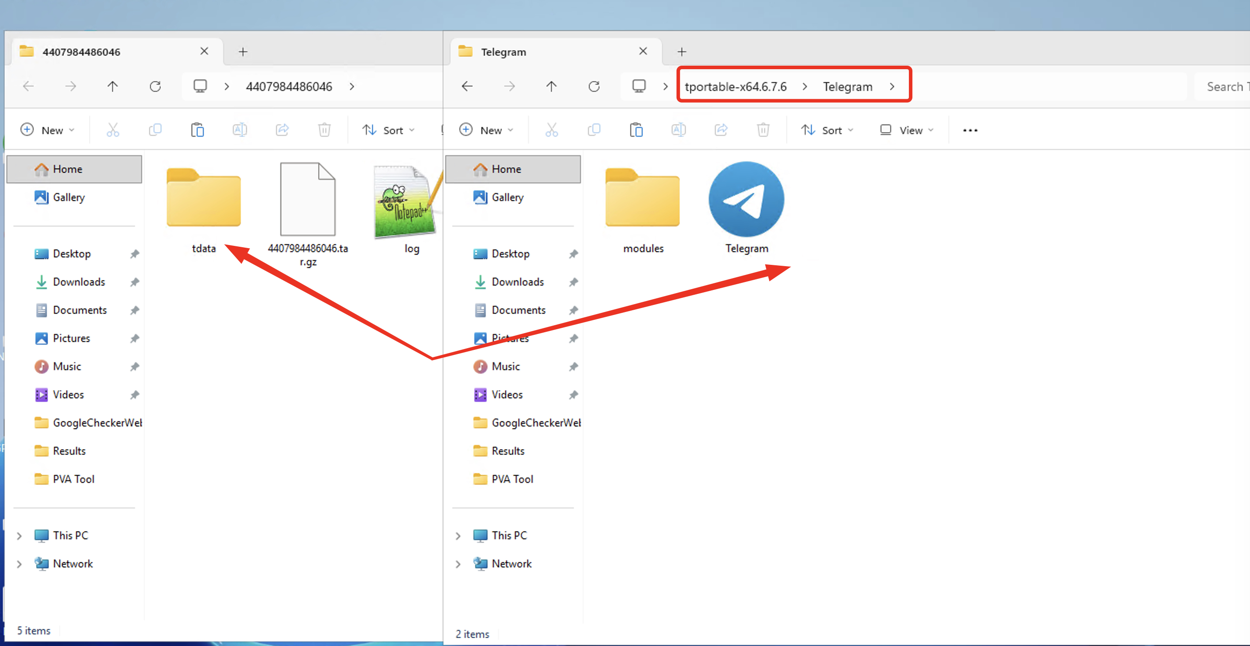
Task: Click See more ellipsis in toolbar
Action: (970, 130)
